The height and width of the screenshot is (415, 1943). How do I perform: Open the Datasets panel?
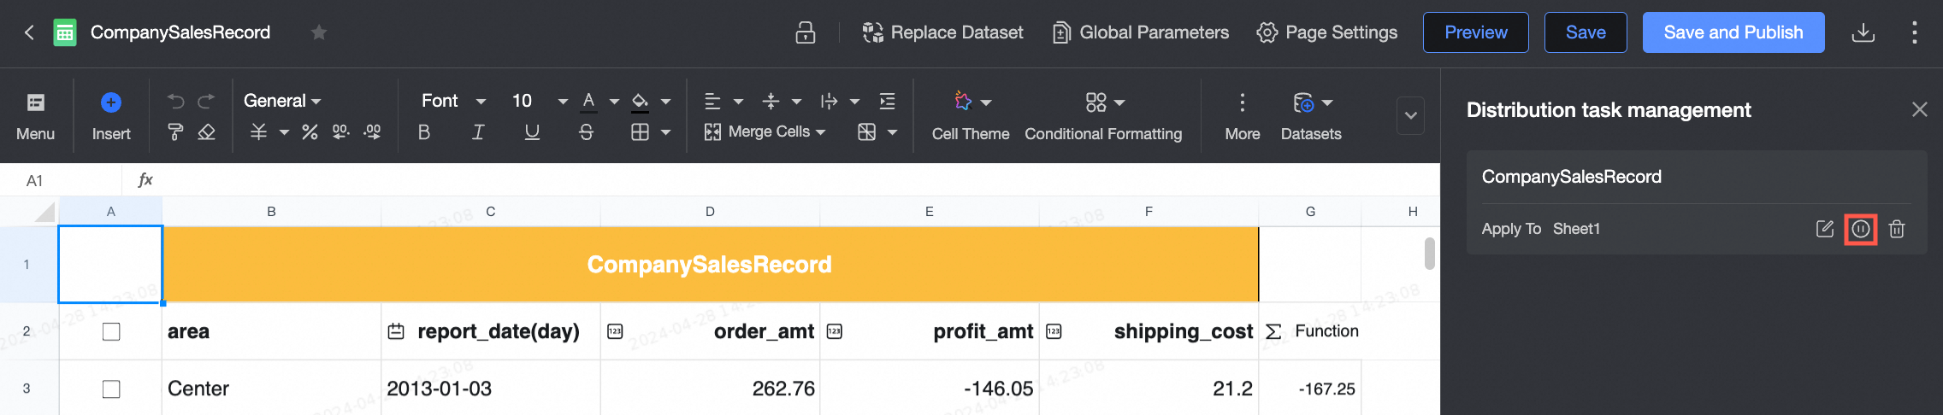coord(1310,115)
